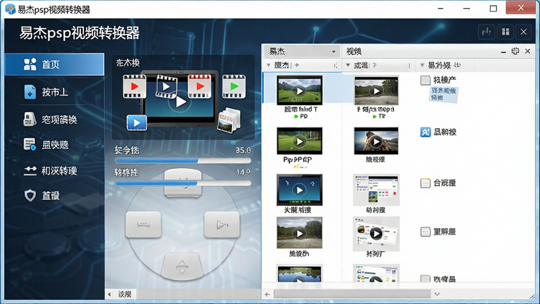540x304 pixels.
Task: Click the progress bar showing 35.6
Action: click(183, 160)
